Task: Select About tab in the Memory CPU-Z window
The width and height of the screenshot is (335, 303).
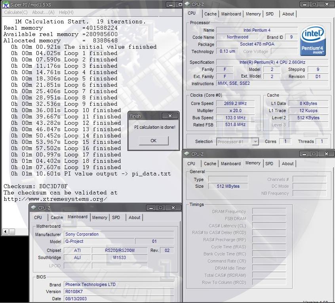Action: (x=287, y=164)
